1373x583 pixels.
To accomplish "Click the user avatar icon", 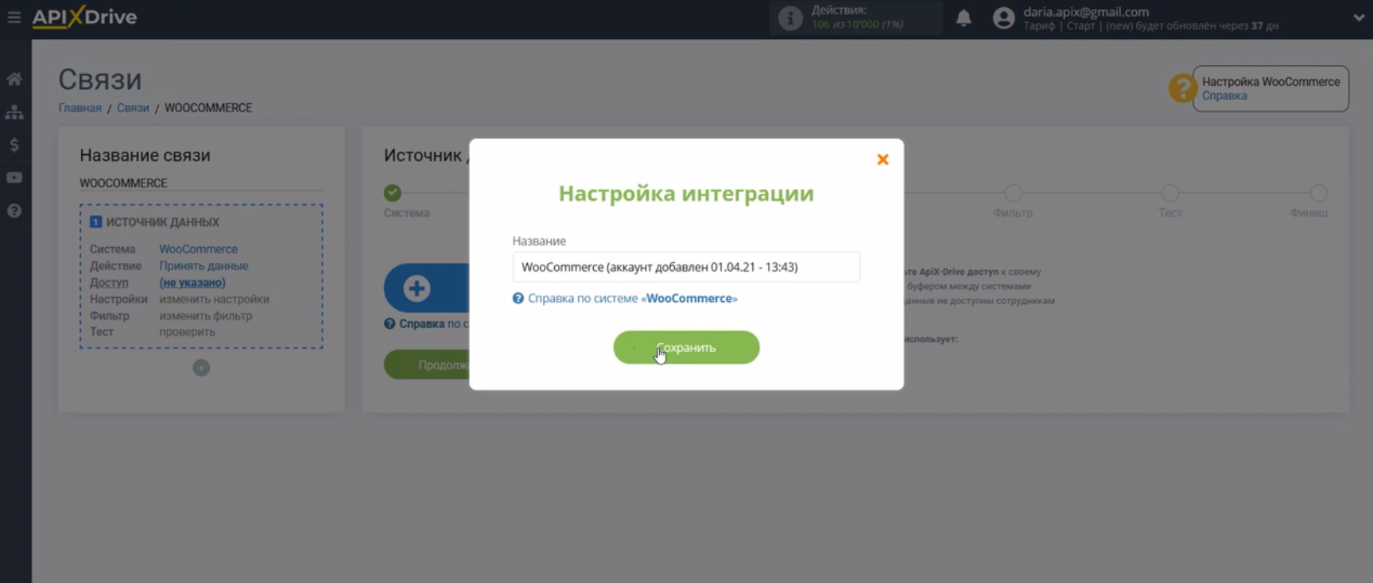I will click(x=1004, y=18).
